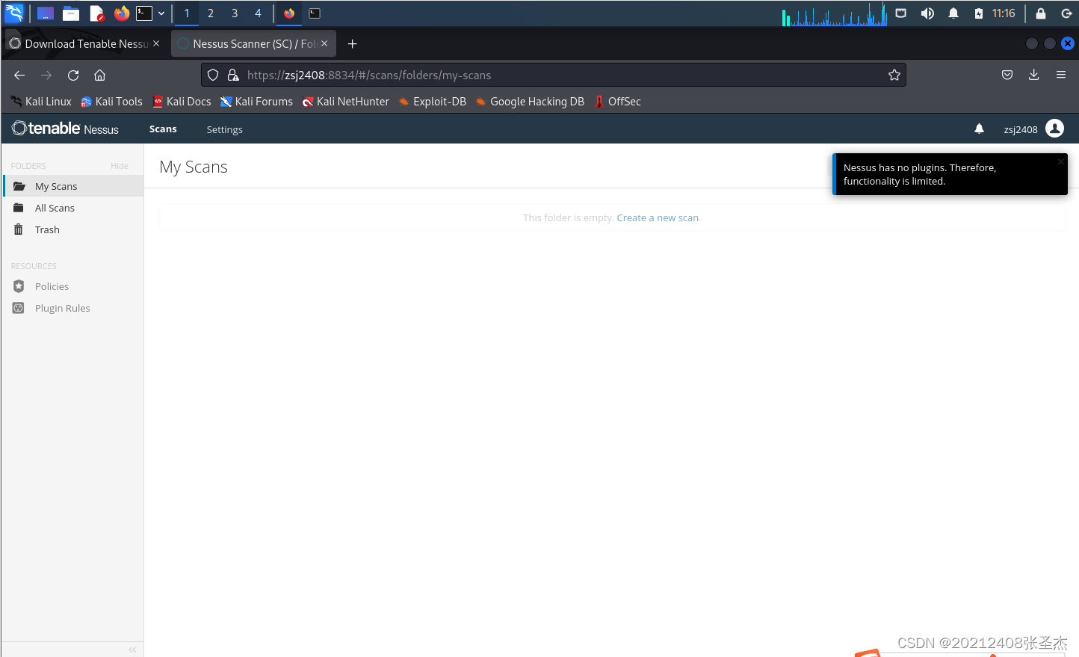Collapse the sidebar with double chevron
1079x657 pixels.
pyautogui.click(x=132, y=650)
